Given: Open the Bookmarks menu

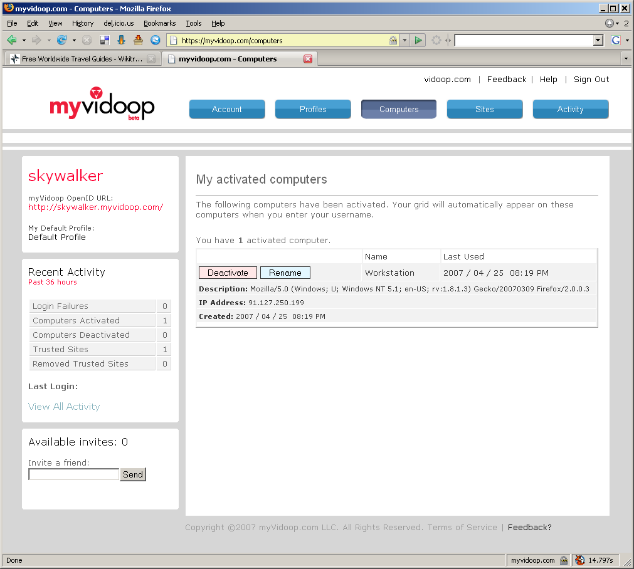Looking at the screenshot, I should [x=160, y=23].
